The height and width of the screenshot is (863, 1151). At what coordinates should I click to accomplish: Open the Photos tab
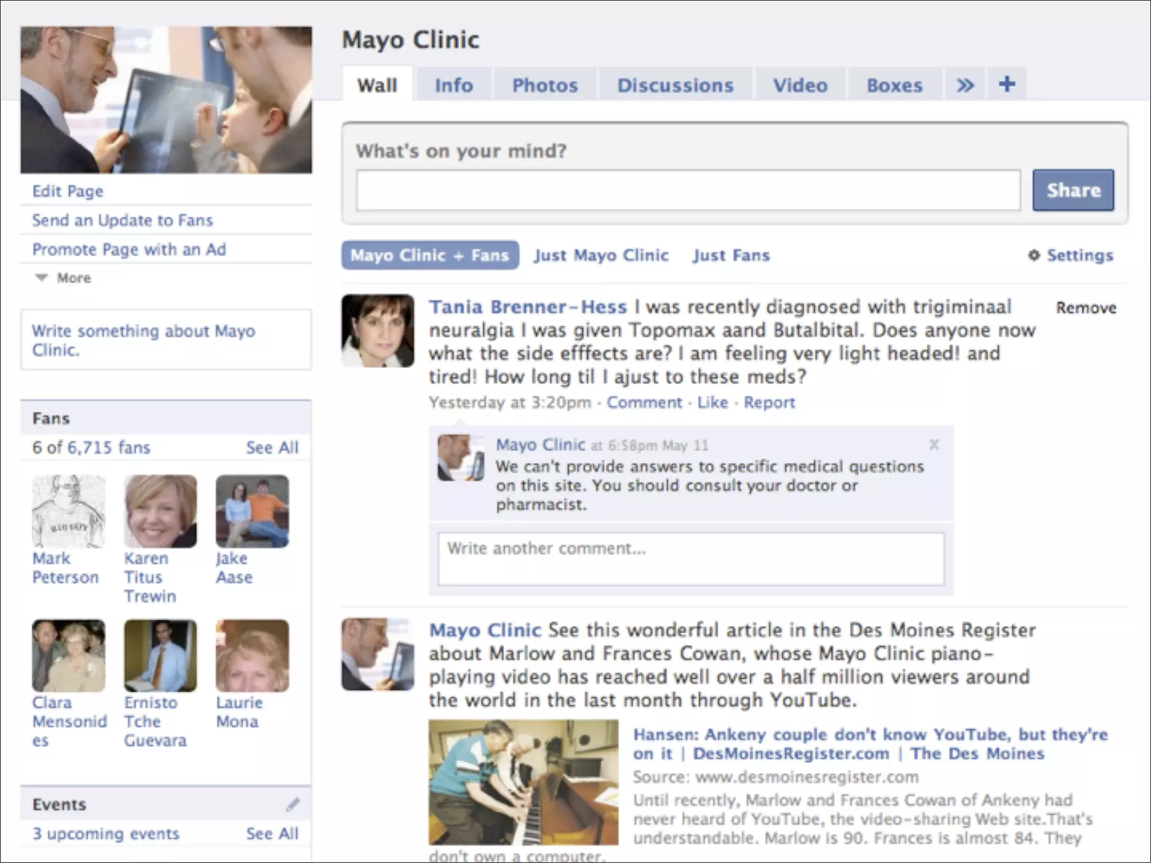(545, 85)
